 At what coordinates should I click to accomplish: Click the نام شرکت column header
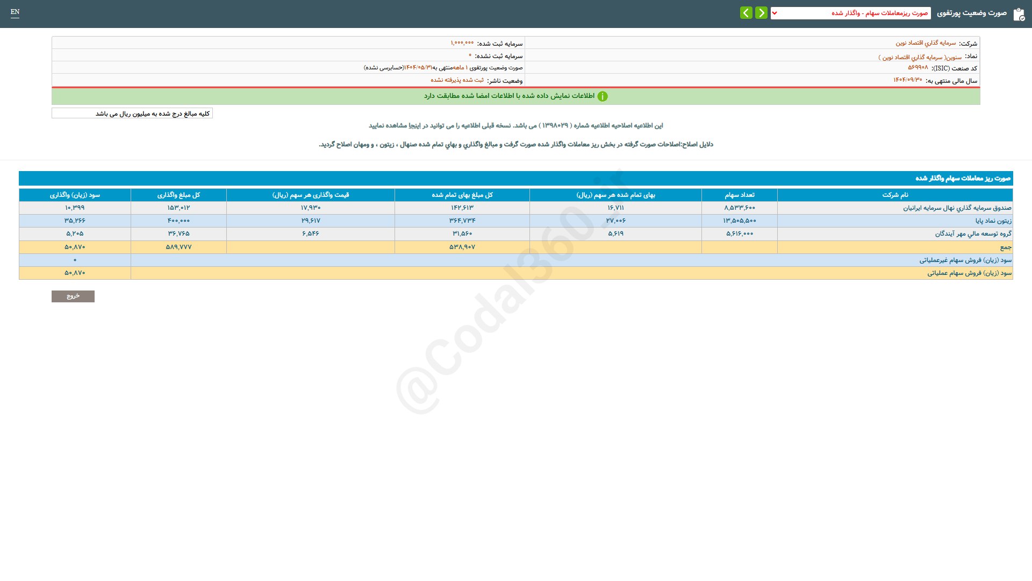pos(895,195)
